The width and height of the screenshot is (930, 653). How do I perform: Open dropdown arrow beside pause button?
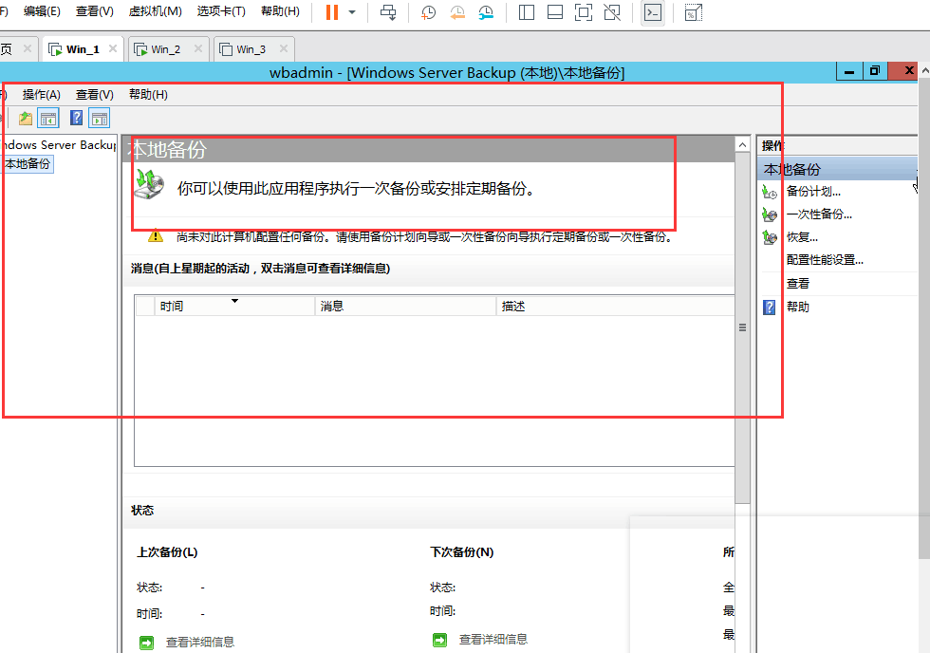[x=352, y=11]
